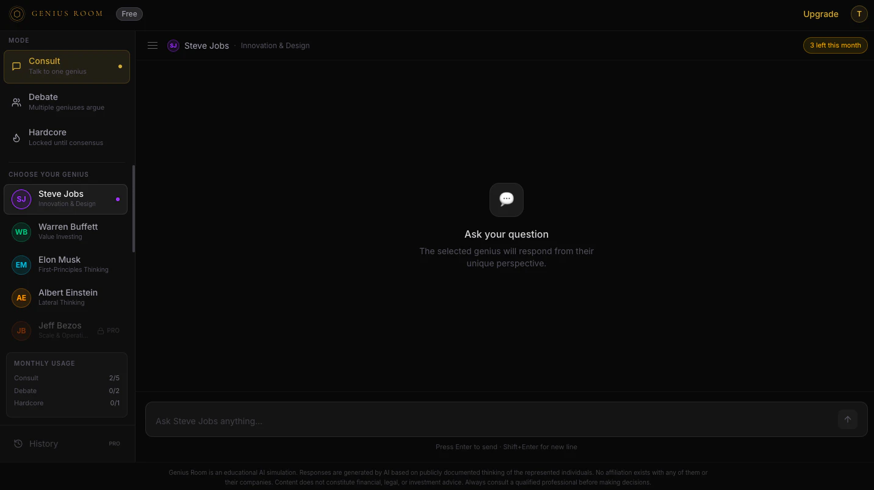Click the Upgrade link

(x=821, y=14)
